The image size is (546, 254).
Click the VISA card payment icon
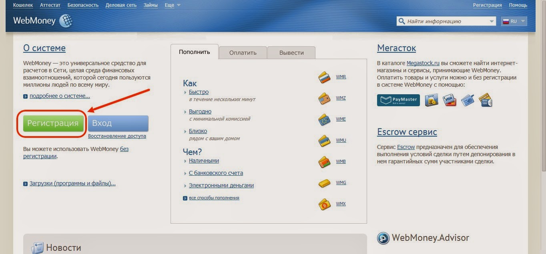click(x=450, y=100)
